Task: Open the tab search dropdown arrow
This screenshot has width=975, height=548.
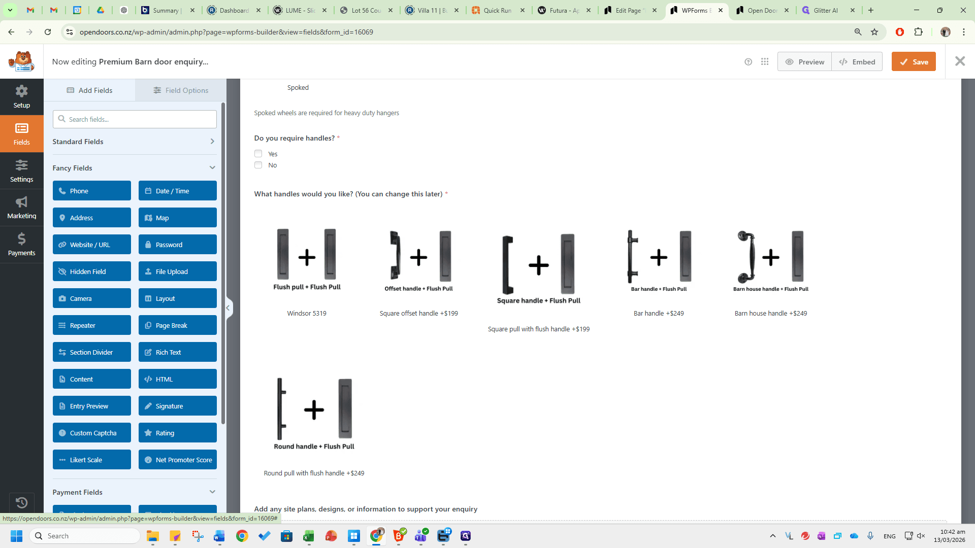Action: pyautogui.click(x=10, y=10)
